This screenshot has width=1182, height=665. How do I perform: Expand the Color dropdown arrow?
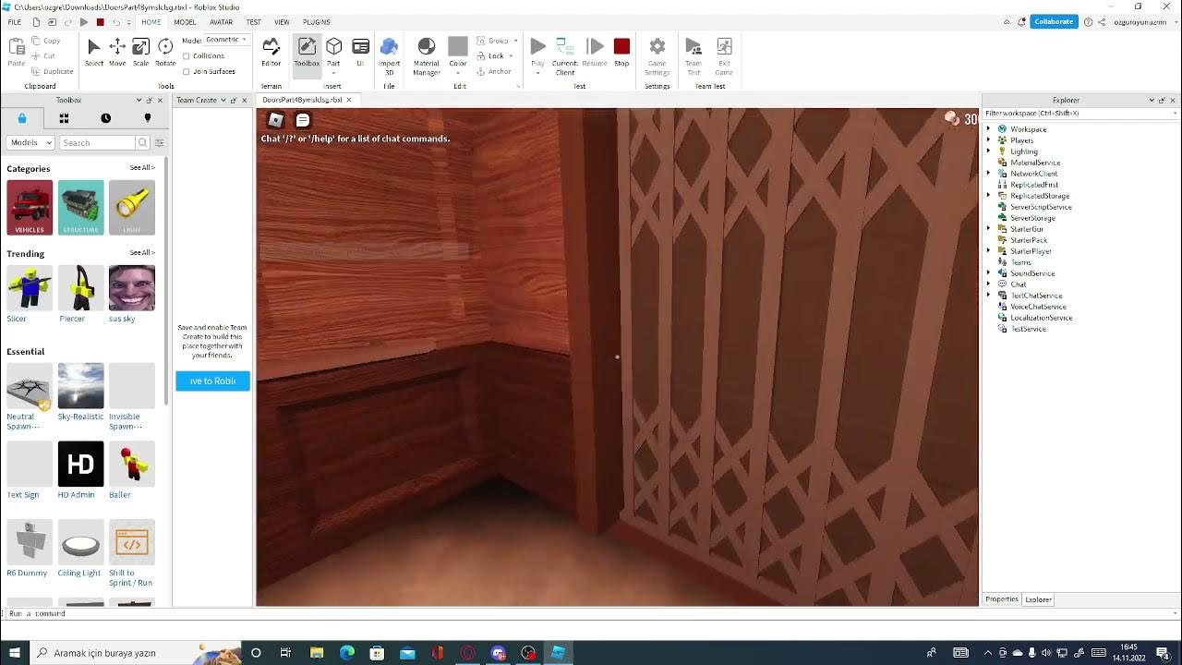pos(458,73)
